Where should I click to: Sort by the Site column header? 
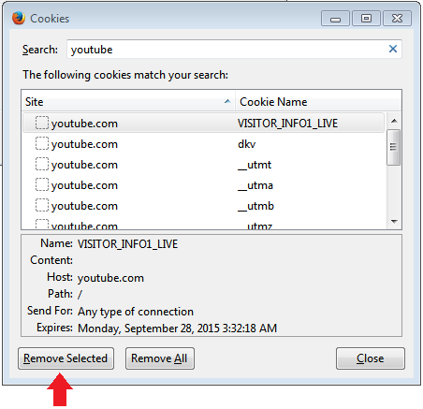128,102
